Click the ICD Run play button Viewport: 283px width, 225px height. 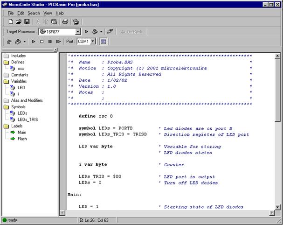[x=33, y=42]
